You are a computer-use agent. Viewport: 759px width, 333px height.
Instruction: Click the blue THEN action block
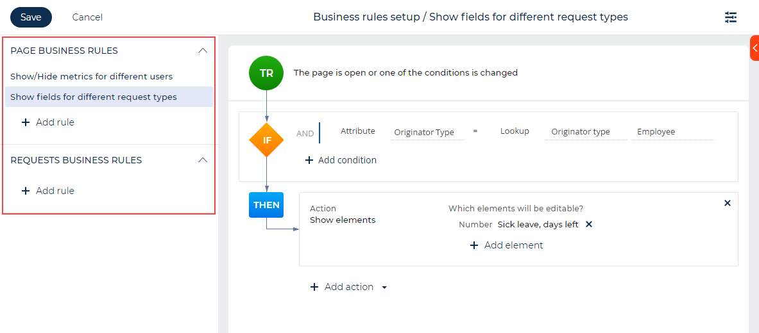point(266,205)
